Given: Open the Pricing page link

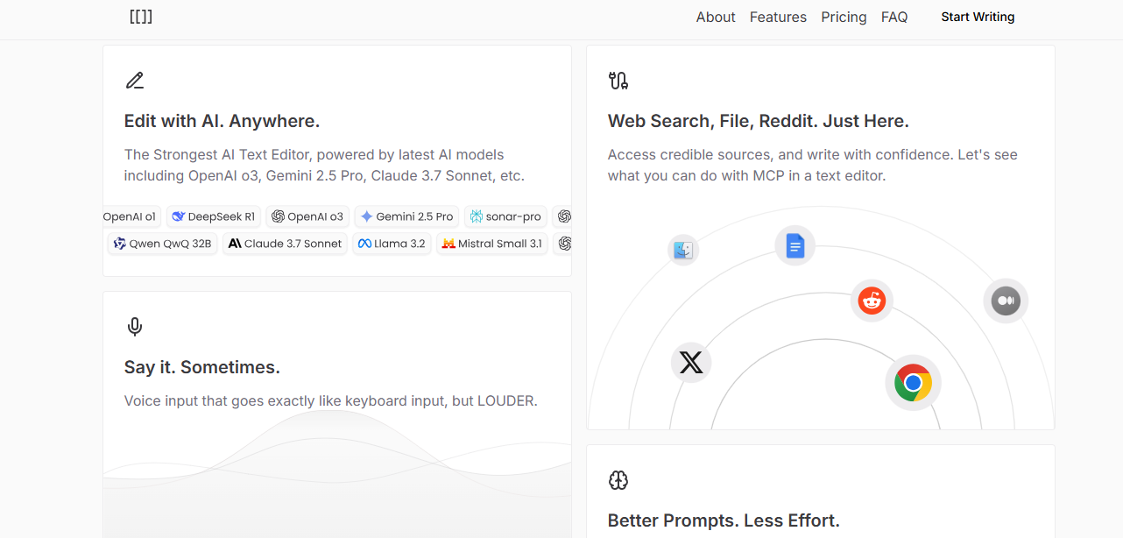Looking at the screenshot, I should [x=844, y=18].
